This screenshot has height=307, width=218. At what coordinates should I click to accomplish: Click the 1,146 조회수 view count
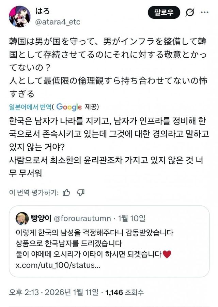tap(125, 292)
